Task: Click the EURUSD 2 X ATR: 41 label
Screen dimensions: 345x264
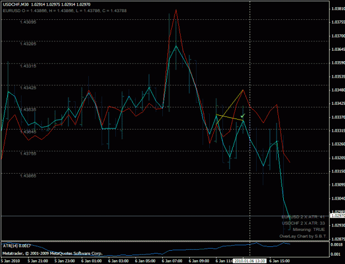Action: coord(303,217)
